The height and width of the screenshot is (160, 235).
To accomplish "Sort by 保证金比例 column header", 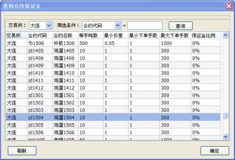I will pos(206,36).
